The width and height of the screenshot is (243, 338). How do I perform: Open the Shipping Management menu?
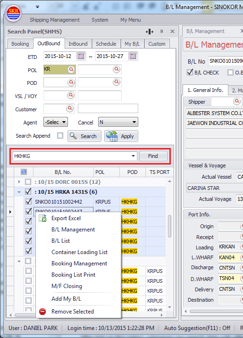55,20
